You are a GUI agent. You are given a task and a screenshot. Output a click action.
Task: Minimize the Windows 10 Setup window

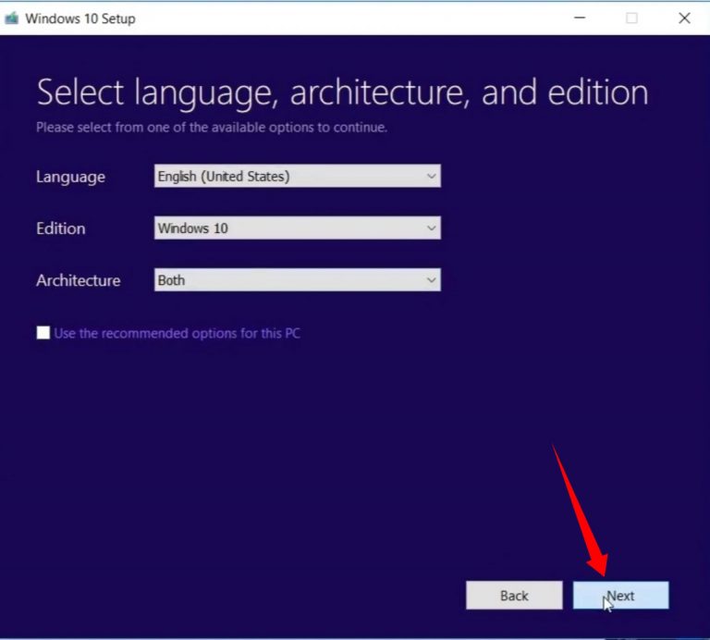579,18
